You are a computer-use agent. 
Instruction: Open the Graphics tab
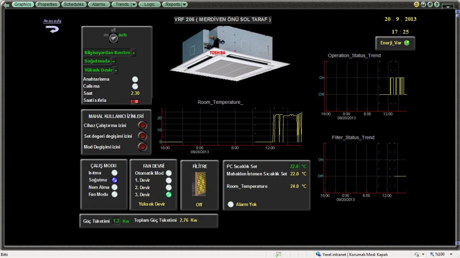coord(22,4)
